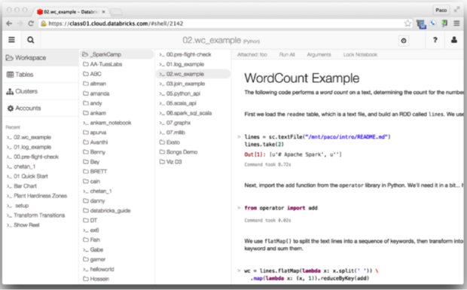Click Run All button
Image resolution: width=467 pixels, height=290 pixels.
point(287,54)
